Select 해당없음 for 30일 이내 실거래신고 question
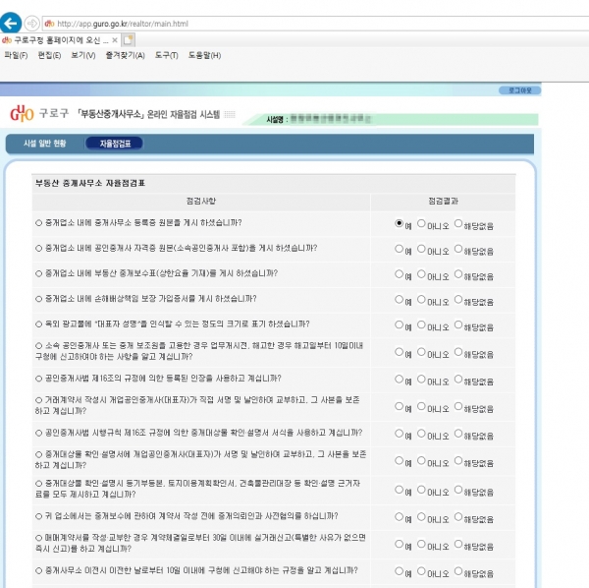The height and width of the screenshot is (588, 589). [458, 544]
